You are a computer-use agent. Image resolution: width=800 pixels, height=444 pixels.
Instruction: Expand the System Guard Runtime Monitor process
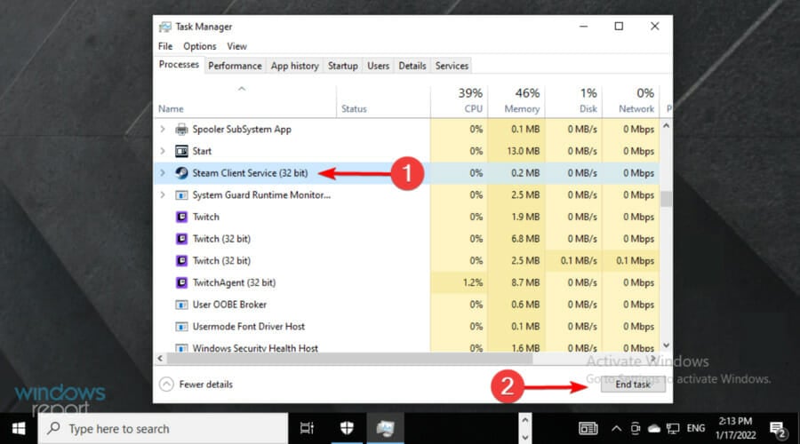pyautogui.click(x=163, y=195)
